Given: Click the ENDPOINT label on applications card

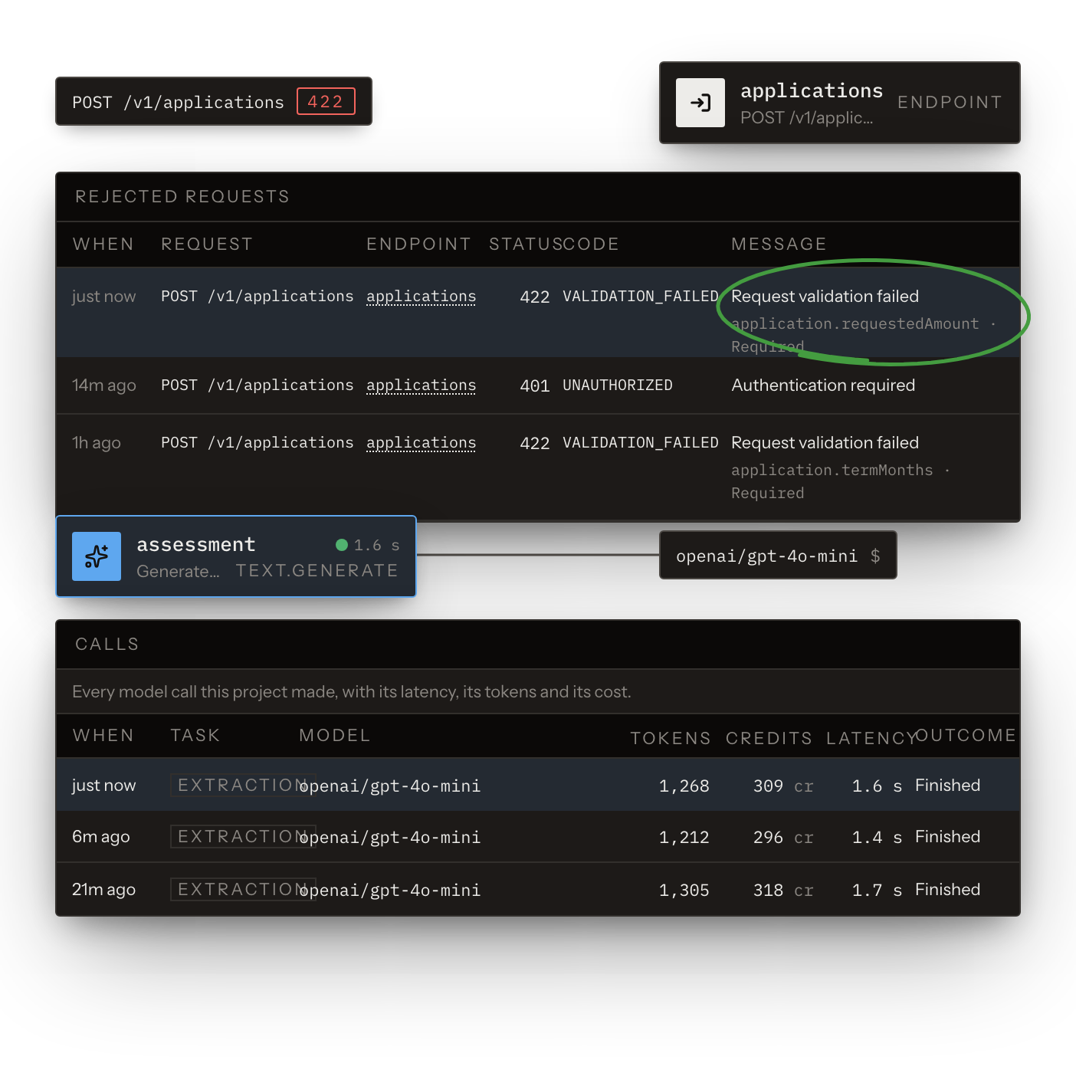Looking at the screenshot, I should coord(950,102).
